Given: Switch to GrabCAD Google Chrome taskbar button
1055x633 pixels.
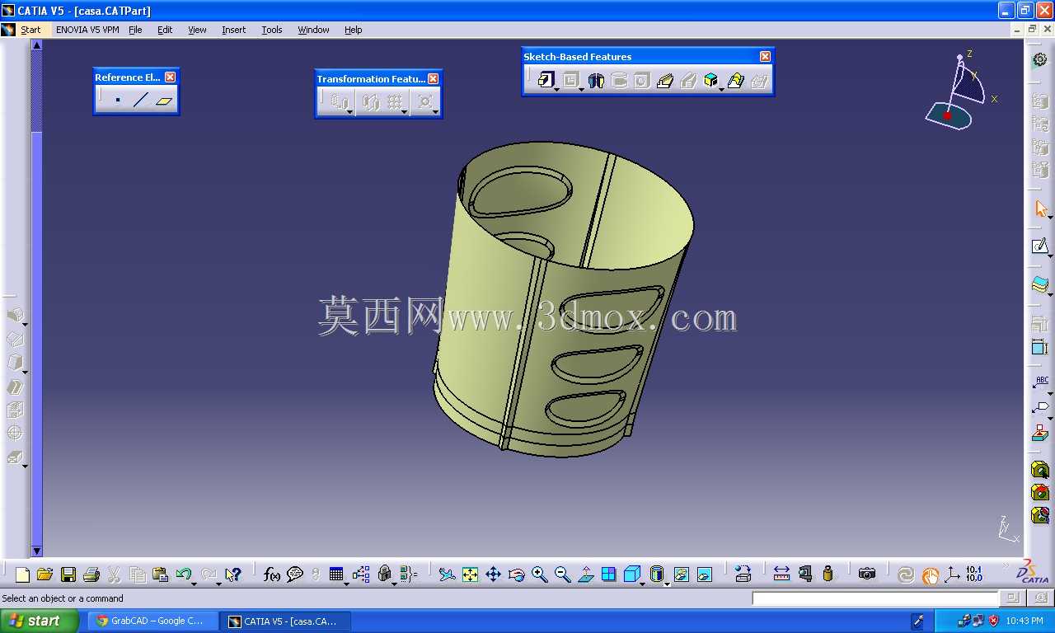Looking at the screenshot, I should (x=153, y=621).
